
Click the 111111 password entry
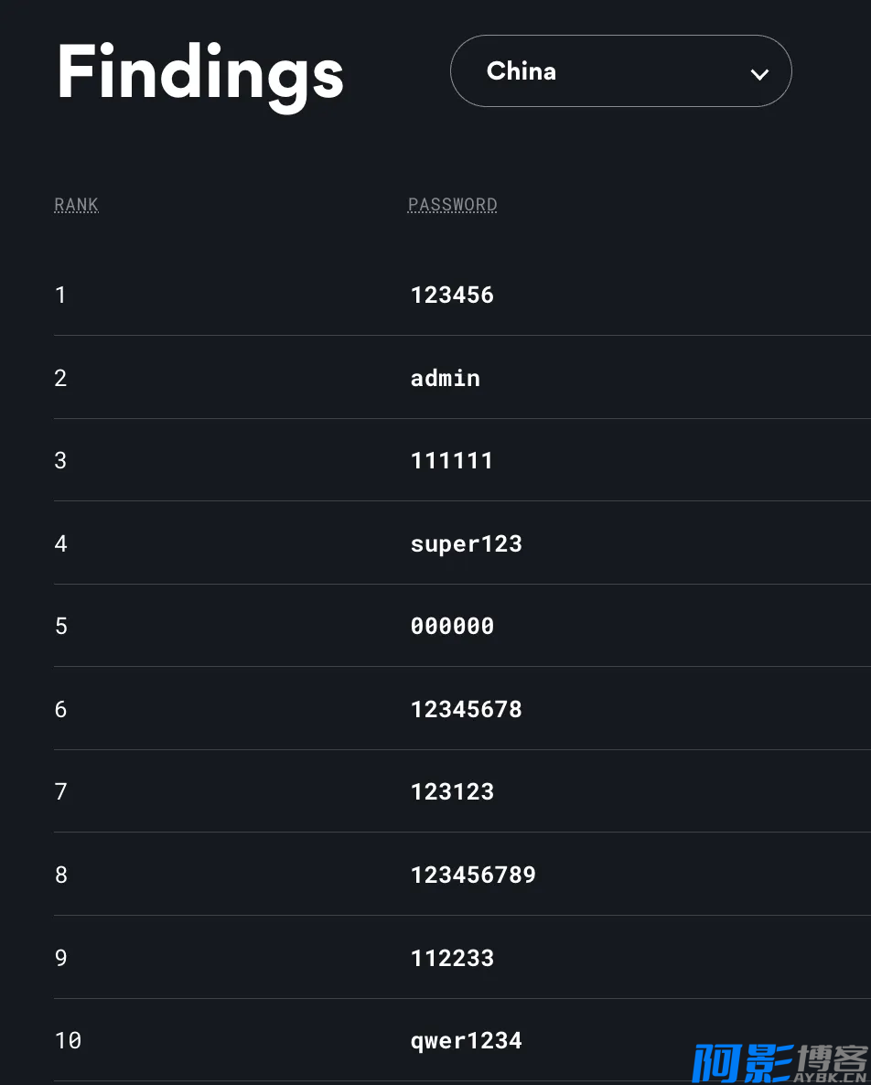coord(452,461)
